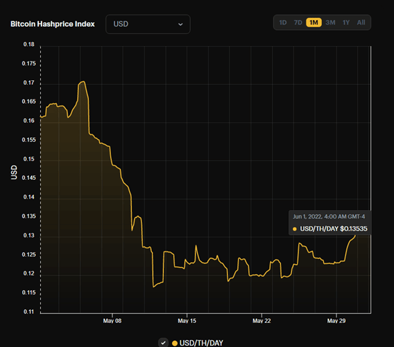Select the 1D time range
The image size is (394, 347).
point(283,23)
